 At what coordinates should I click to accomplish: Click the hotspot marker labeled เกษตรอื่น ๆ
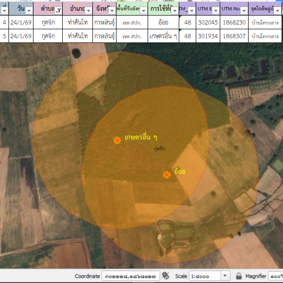117,140
